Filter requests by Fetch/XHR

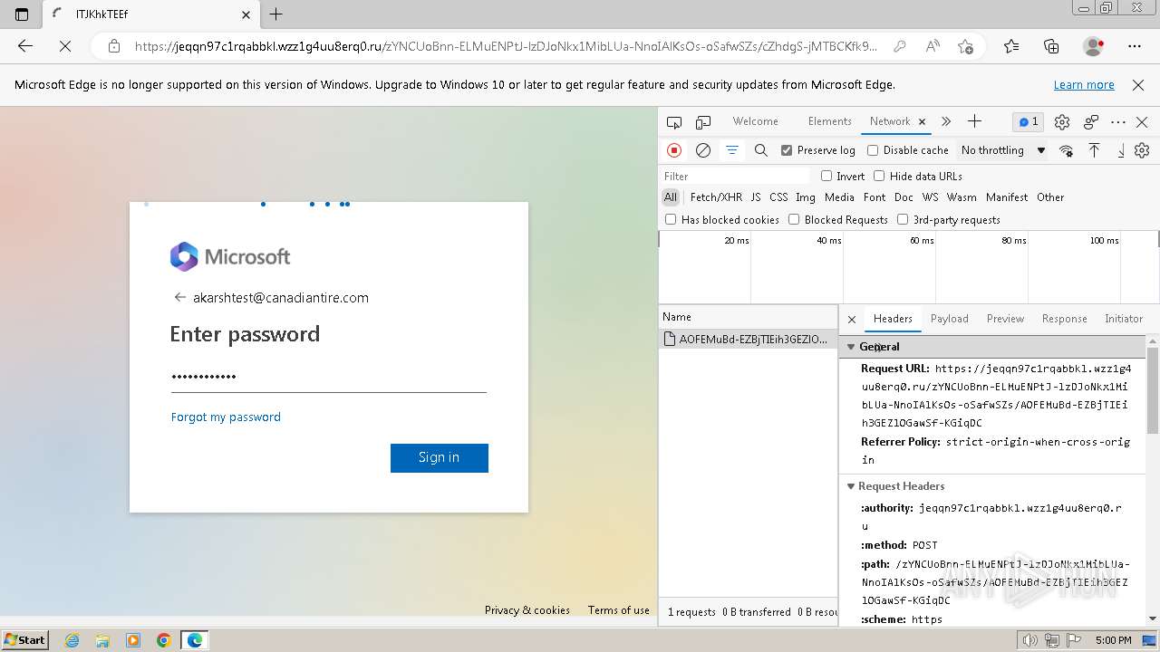(x=716, y=197)
